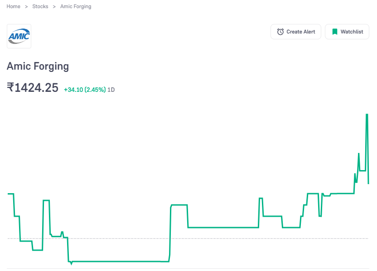Image resolution: width=377 pixels, height=271 pixels.
Task: Select the Amic Forging stock title
Action: (38, 66)
